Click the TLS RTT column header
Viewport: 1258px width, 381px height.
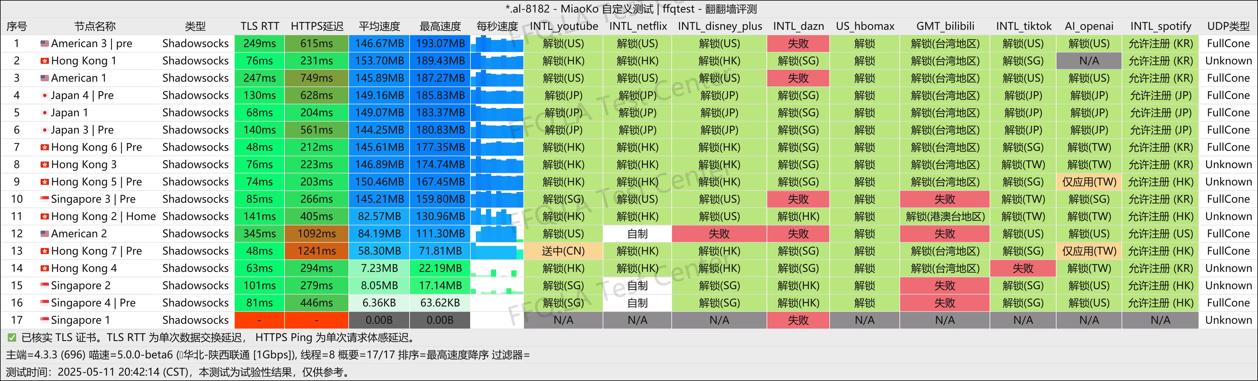[x=259, y=26]
